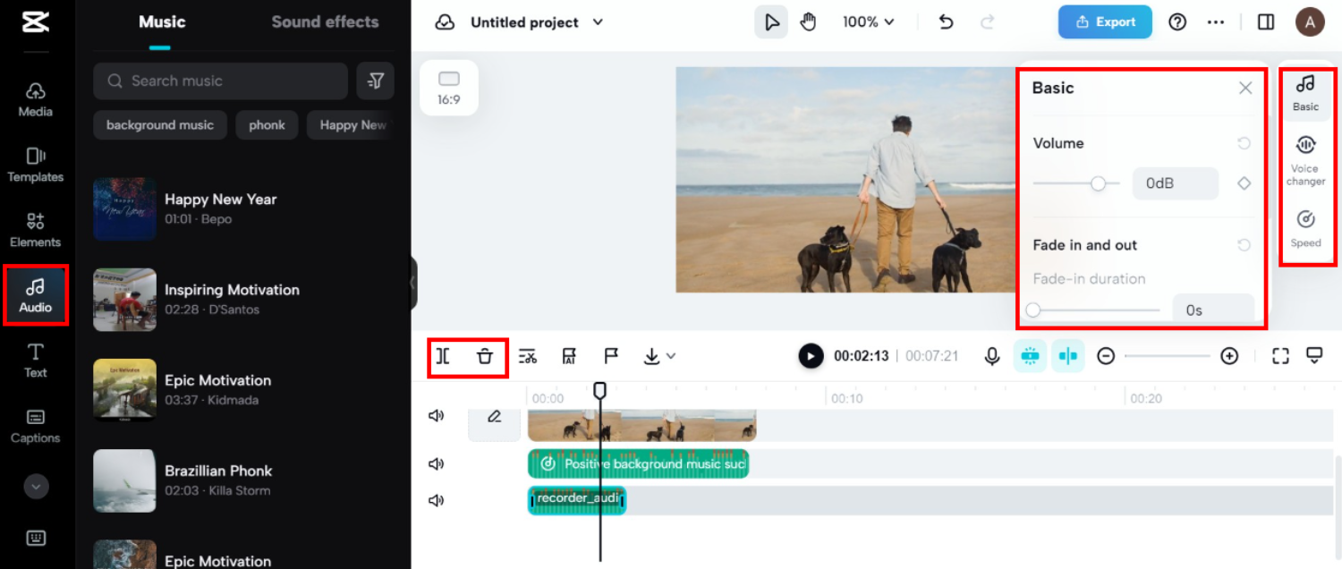Open the Speed tab
The image size is (1342, 569).
(x=1305, y=228)
